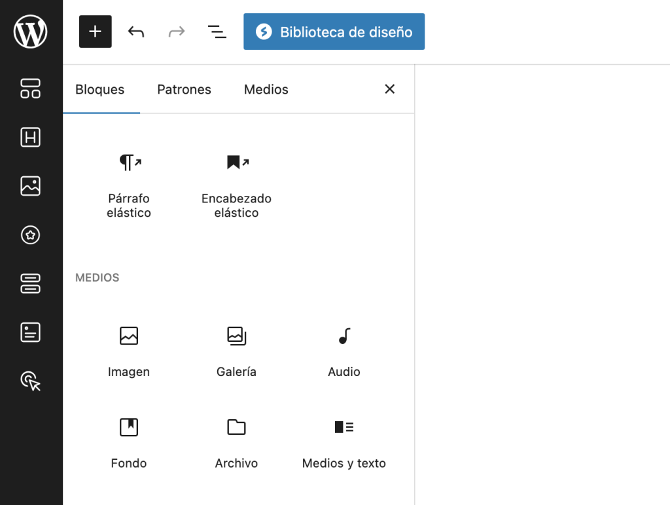Image resolution: width=670 pixels, height=505 pixels.
Task: Click the star icon in the dark sidebar
Action: (x=30, y=234)
